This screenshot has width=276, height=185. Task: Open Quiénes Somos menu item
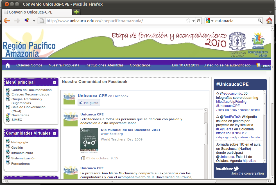[x=29, y=65]
